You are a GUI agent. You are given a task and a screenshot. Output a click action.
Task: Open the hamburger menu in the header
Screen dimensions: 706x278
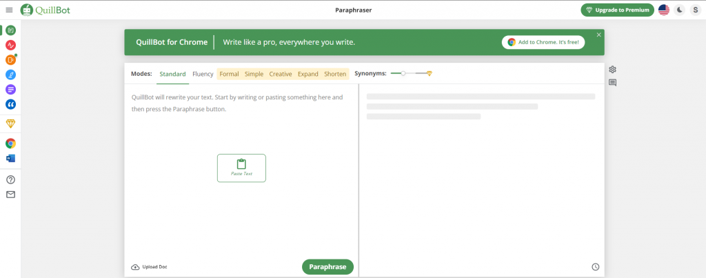pos(9,10)
